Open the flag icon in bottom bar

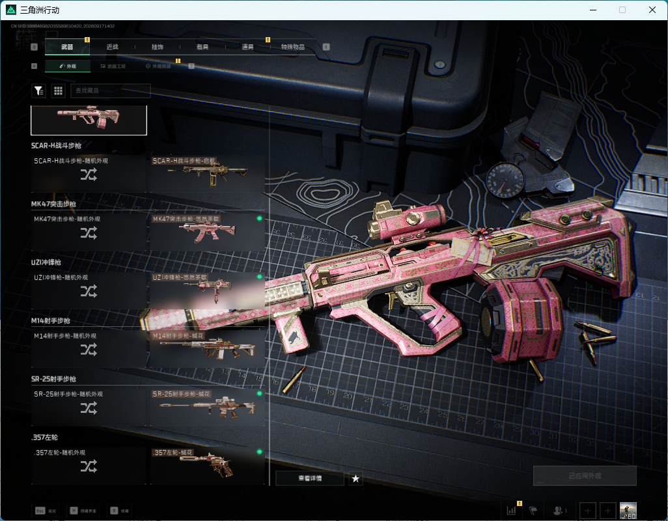[x=533, y=511]
